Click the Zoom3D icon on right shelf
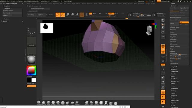Screen dimensions: 192x108 163,82
